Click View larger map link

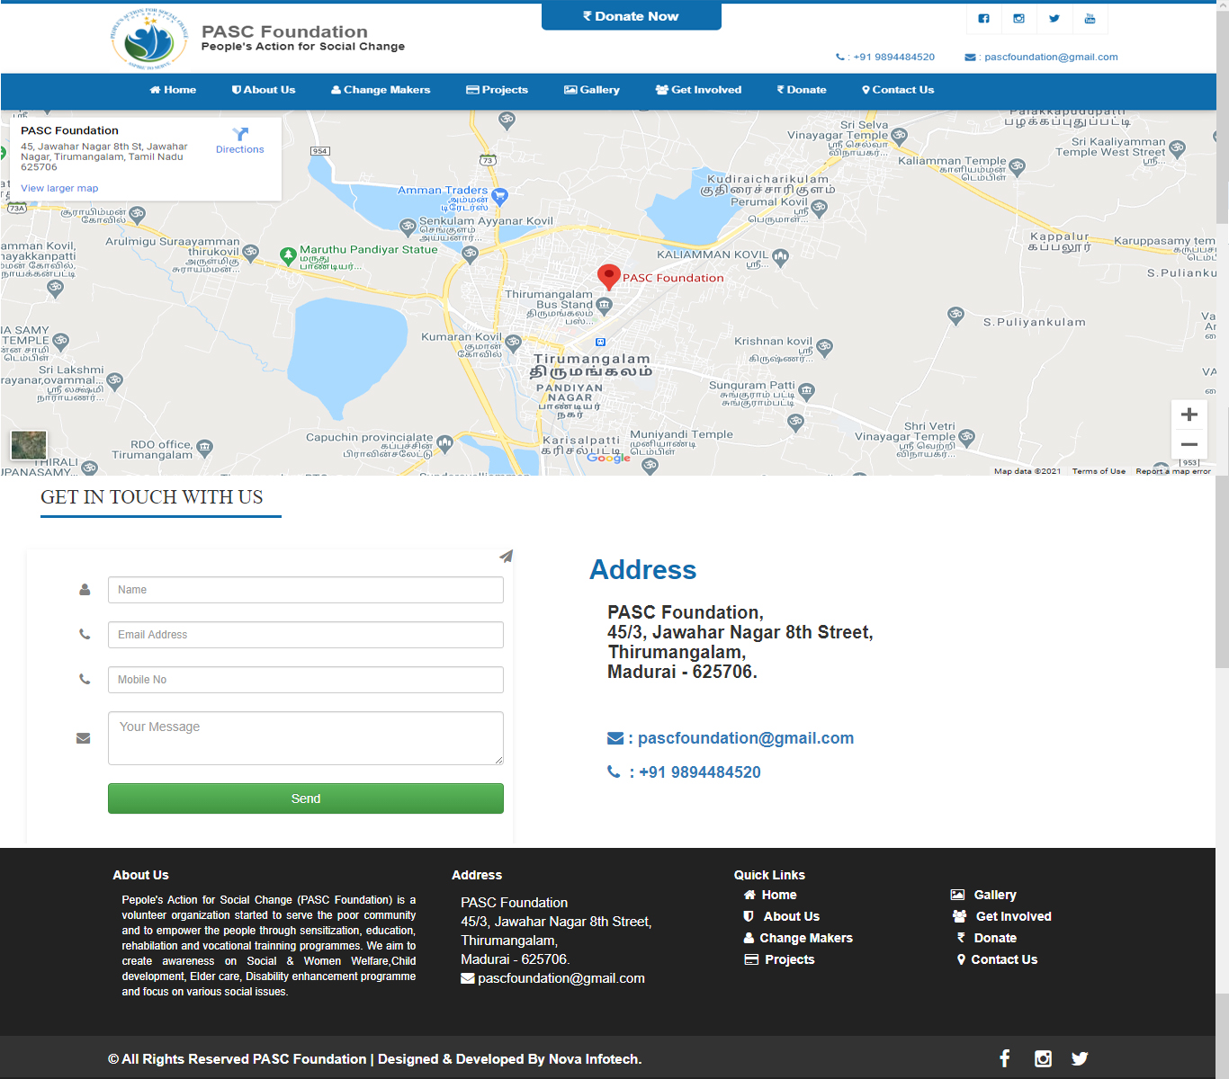click(x=59, y=189)
